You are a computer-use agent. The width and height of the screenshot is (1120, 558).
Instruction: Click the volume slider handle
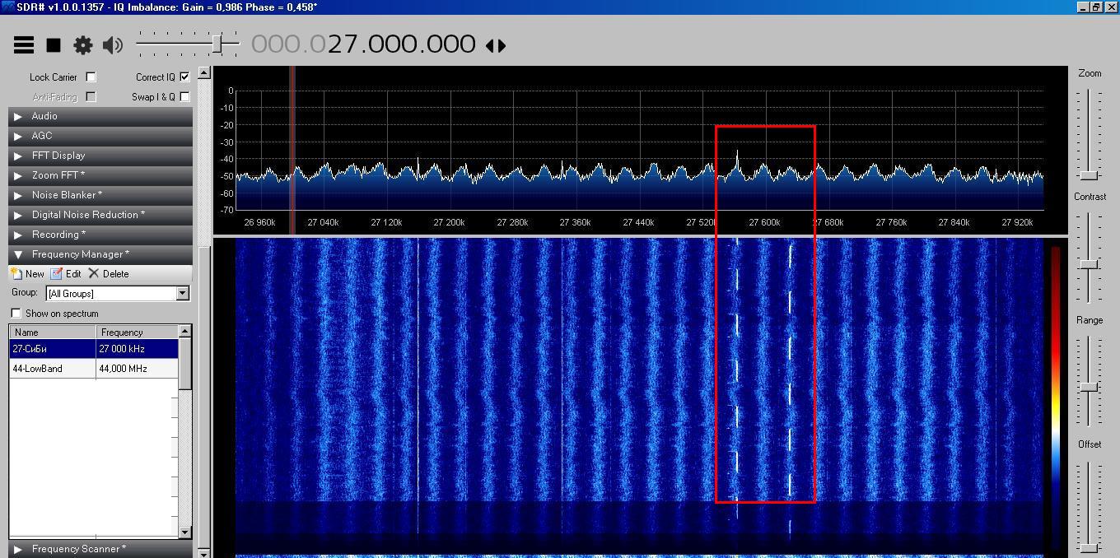point(217,44)
